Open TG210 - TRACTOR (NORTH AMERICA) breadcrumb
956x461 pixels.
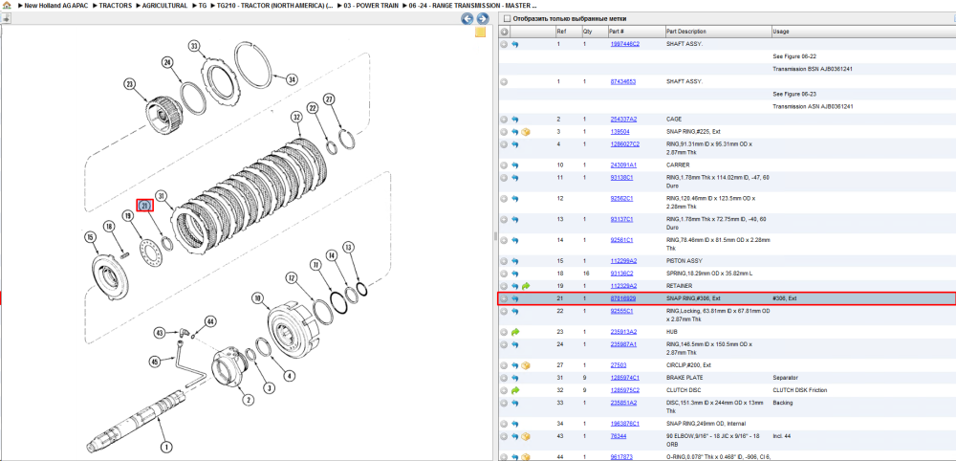point(275,5)
